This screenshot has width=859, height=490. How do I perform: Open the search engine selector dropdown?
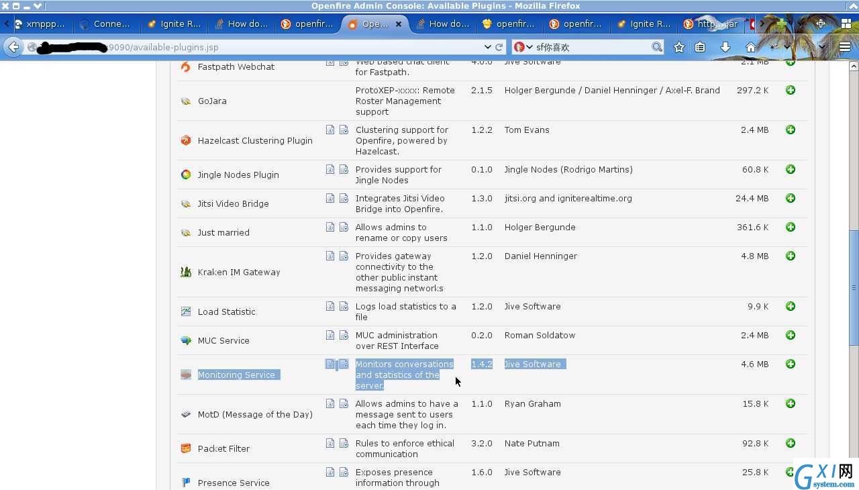point(523,47)
